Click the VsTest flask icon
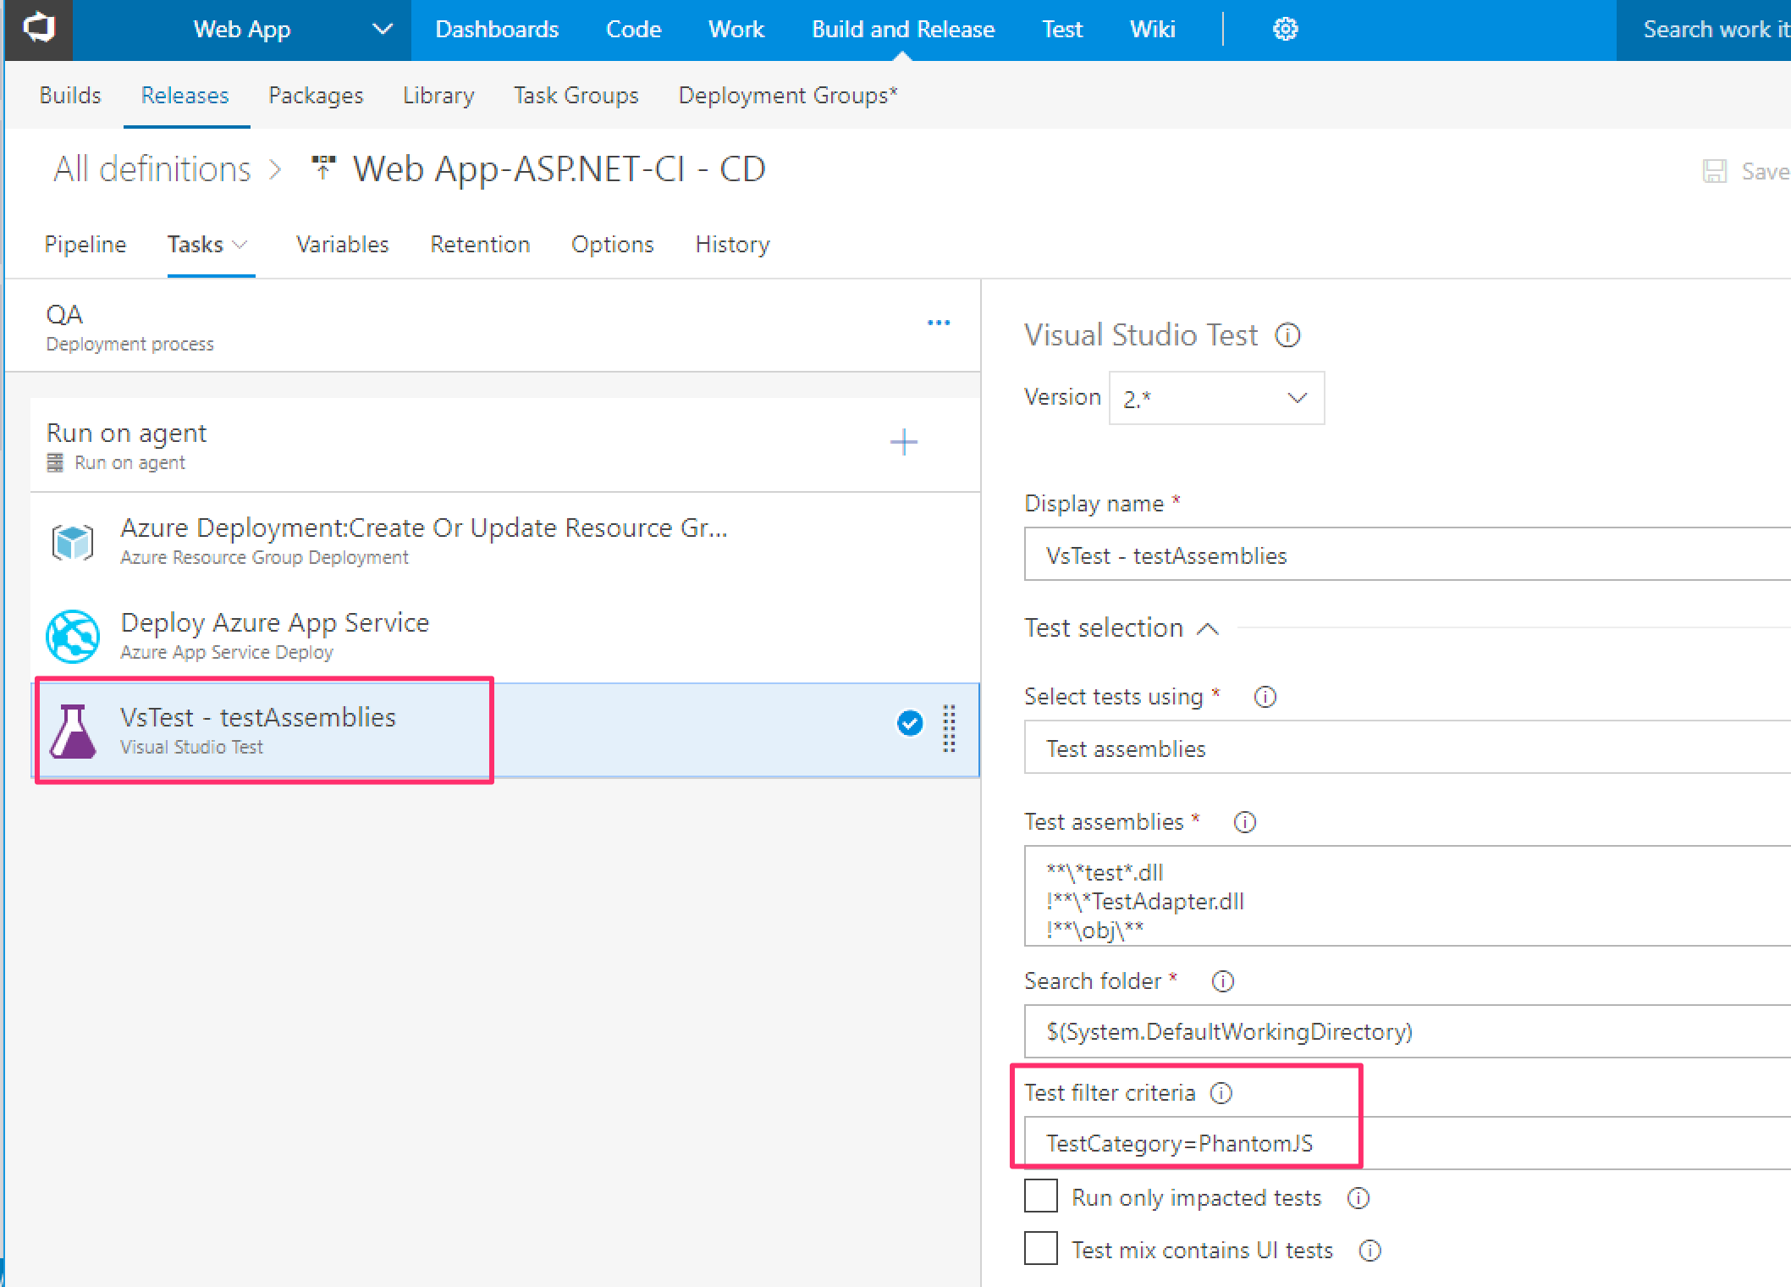This screenshot has height=1287, width=1791. tap(73, 731)
